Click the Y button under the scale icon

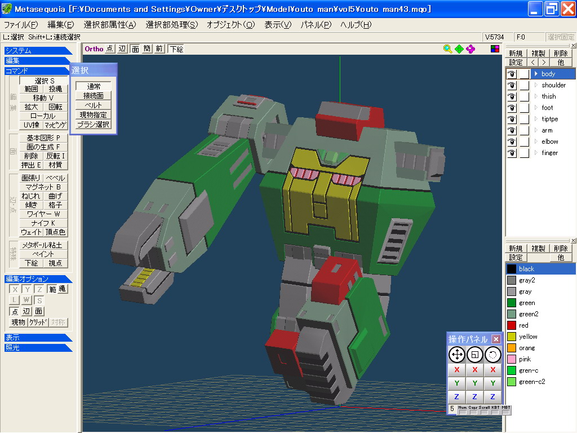tap(474, 383)
